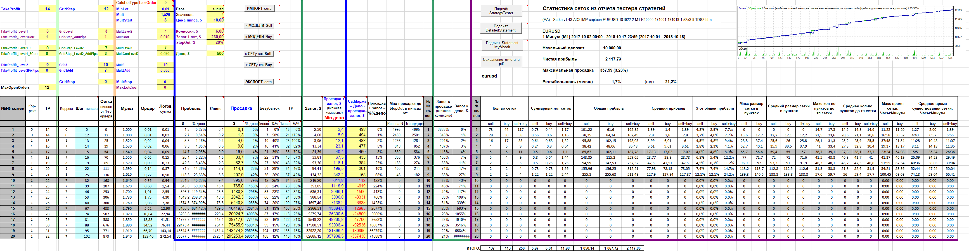
Task: Click the Чистая прибыль value 2 117,73
Action: tap(613, 59)
